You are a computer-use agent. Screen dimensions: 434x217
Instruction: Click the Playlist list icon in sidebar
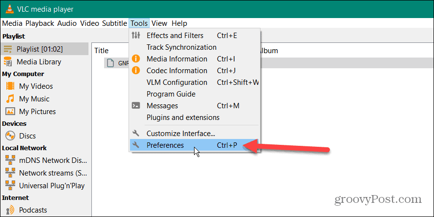point(8,49)
